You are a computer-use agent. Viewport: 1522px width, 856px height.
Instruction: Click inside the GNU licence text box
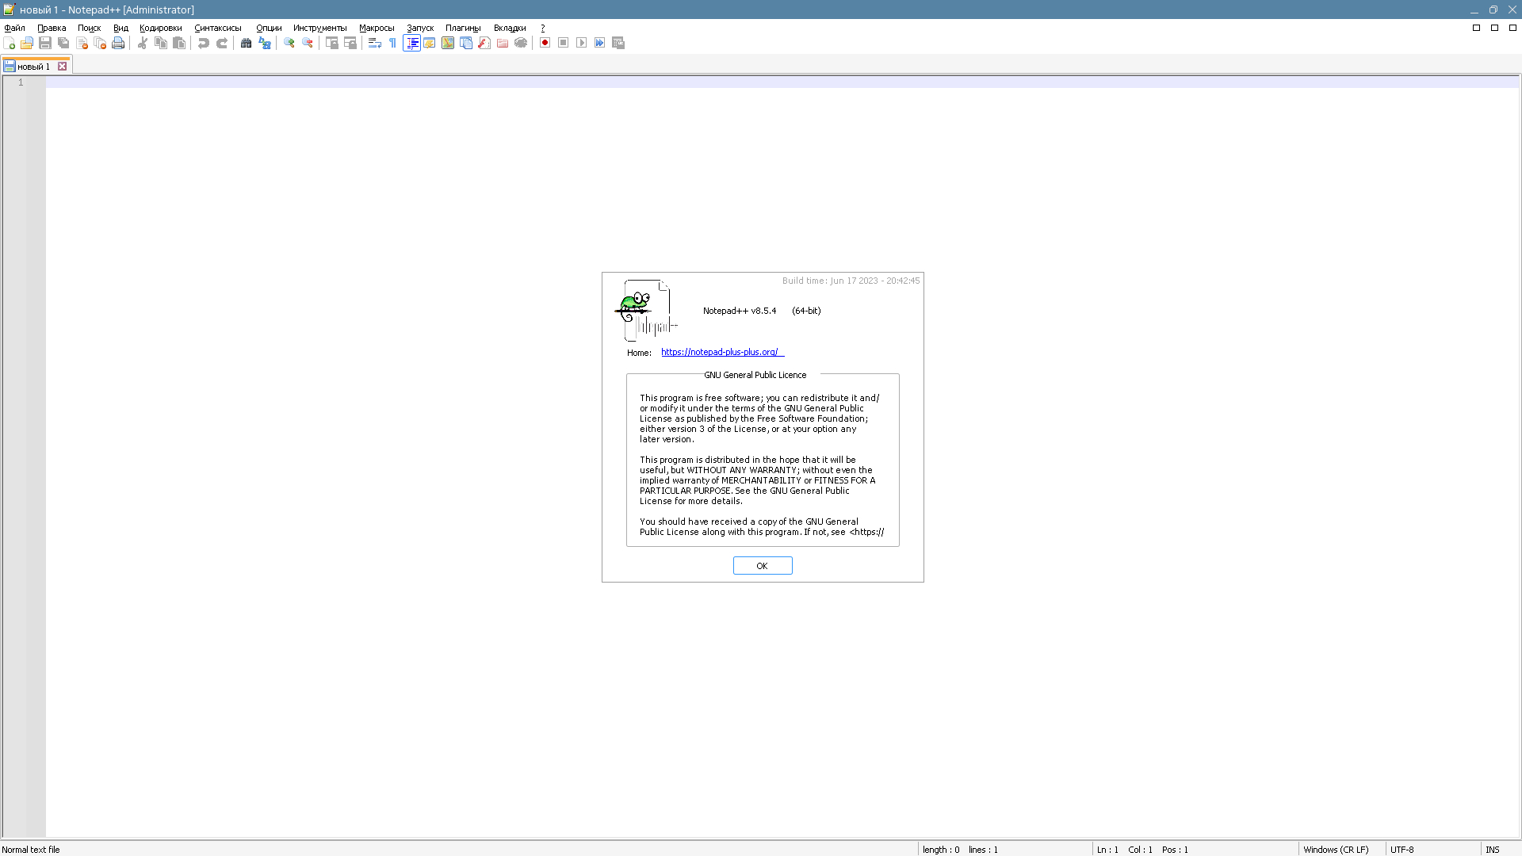click(x=763, y=464)
